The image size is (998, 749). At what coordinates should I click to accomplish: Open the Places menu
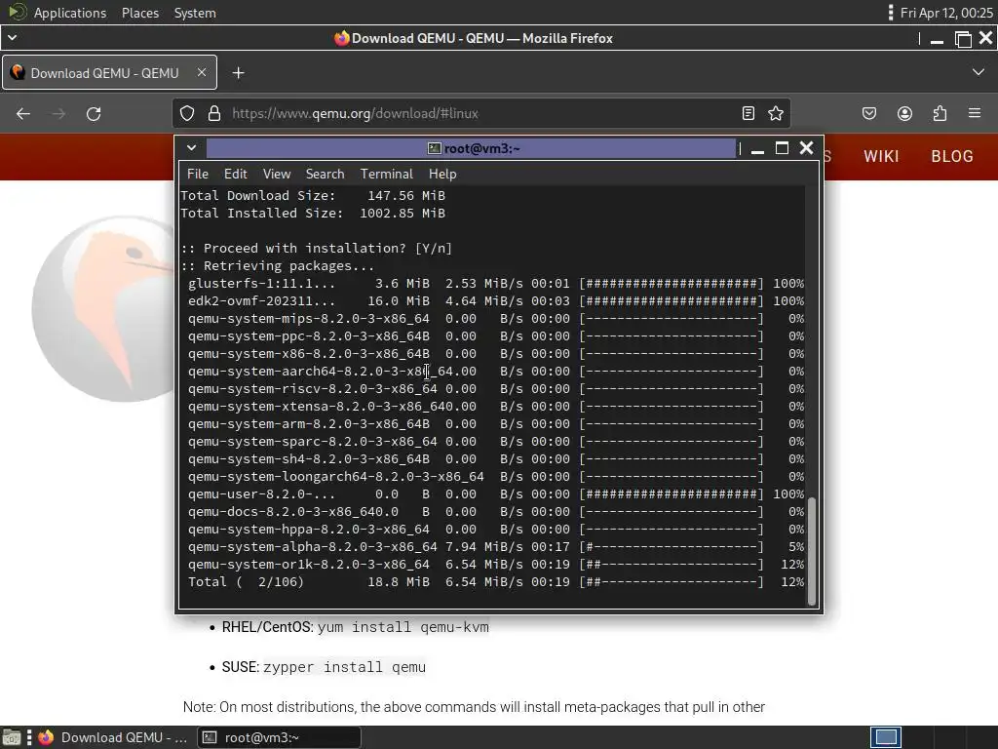(140, 13)
